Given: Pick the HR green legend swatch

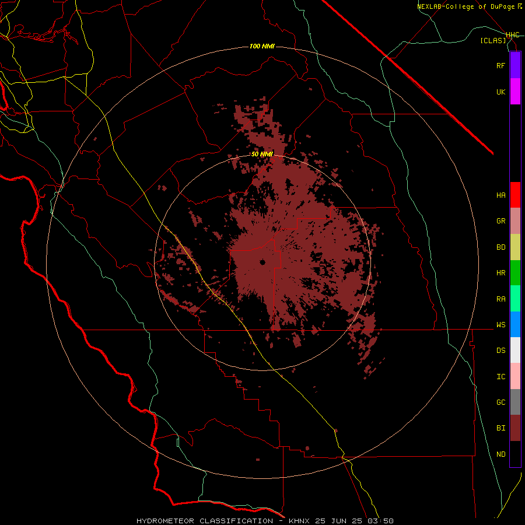Looking at the screenshot, I should (x=515, y=273).
